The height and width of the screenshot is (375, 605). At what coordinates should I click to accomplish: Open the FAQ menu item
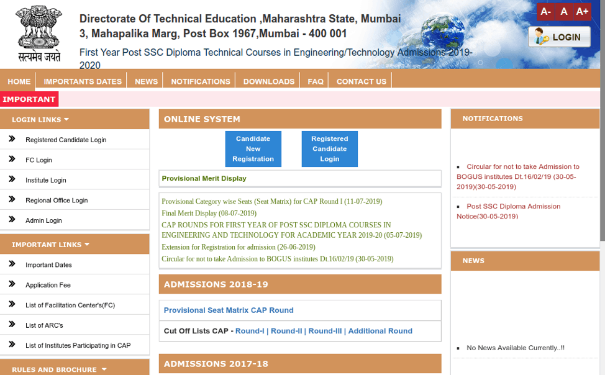pyautogui.click(x=316, y=81)
